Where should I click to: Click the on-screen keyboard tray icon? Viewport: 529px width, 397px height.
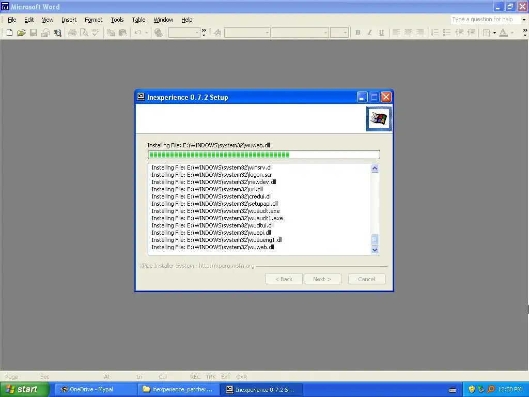click(x=453, y=390)
